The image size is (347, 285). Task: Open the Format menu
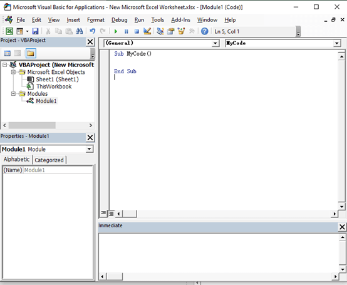(96, 20)
